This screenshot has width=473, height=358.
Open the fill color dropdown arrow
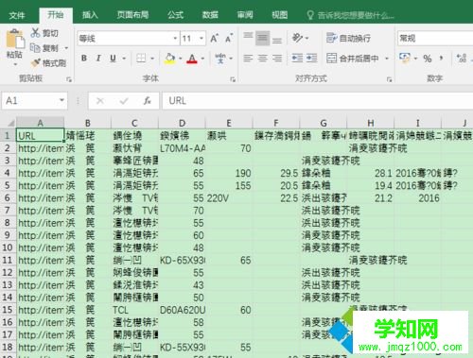181,59
